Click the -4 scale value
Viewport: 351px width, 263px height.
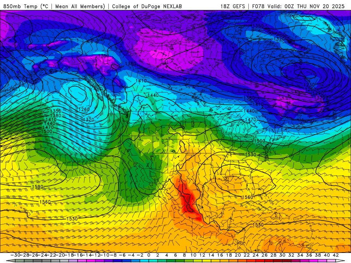coord(131,255)
